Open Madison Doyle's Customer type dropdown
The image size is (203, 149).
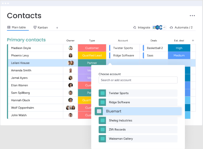pyautogui.click(x=92, y=48)
